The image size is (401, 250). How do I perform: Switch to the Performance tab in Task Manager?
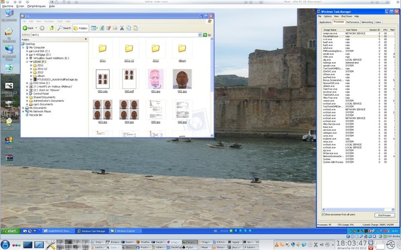[353, 22]
